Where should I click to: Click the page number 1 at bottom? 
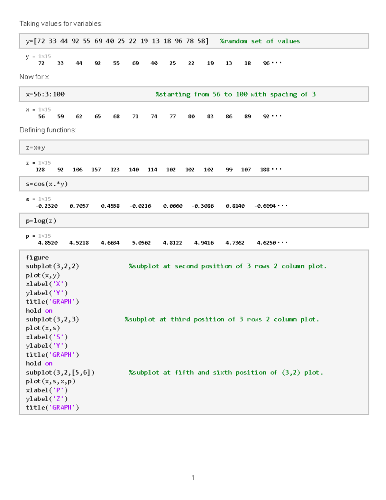tap(193, 478)
